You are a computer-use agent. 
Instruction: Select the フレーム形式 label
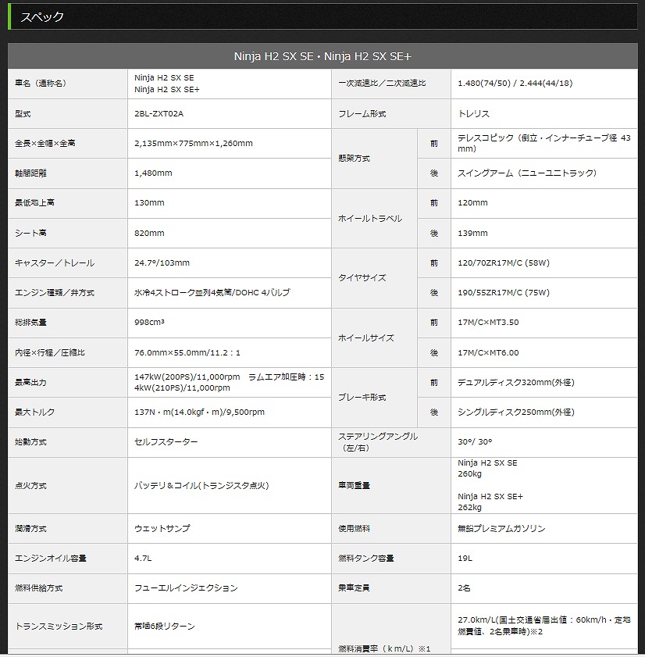point(362,113)
